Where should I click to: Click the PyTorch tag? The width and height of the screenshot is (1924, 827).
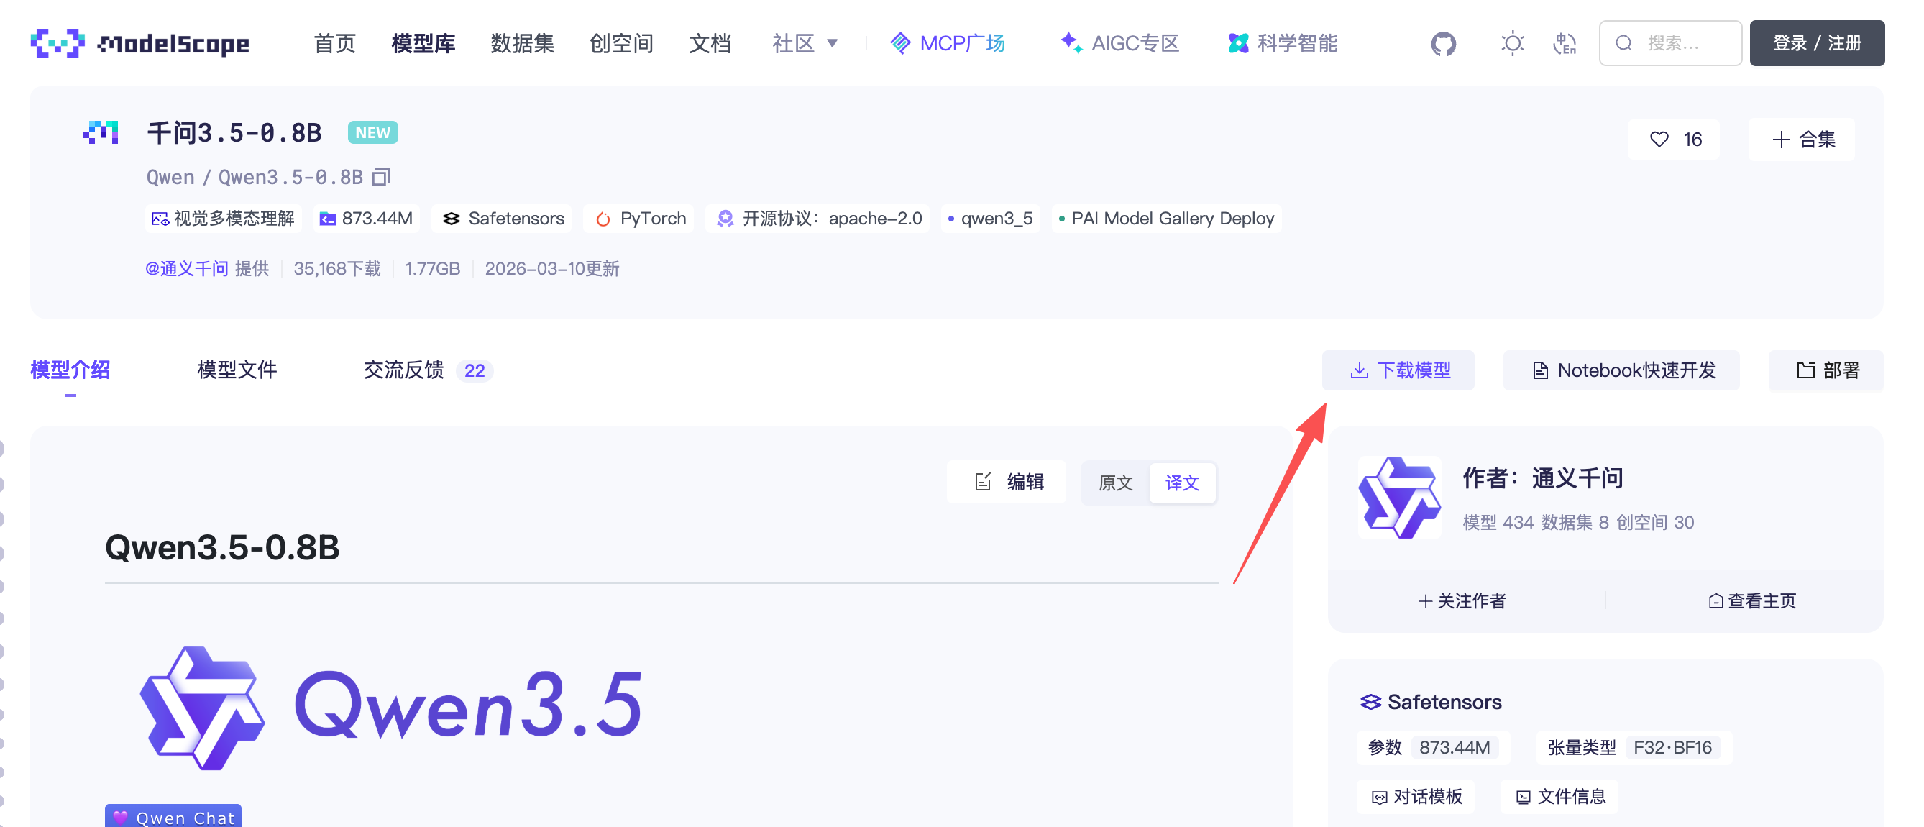(639, 219)
